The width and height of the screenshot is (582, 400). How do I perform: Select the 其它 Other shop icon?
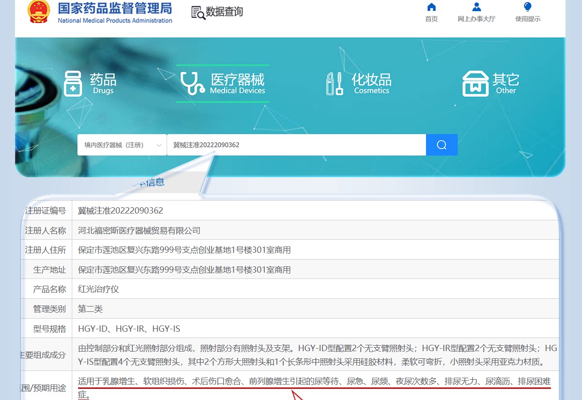pos(475,84)
